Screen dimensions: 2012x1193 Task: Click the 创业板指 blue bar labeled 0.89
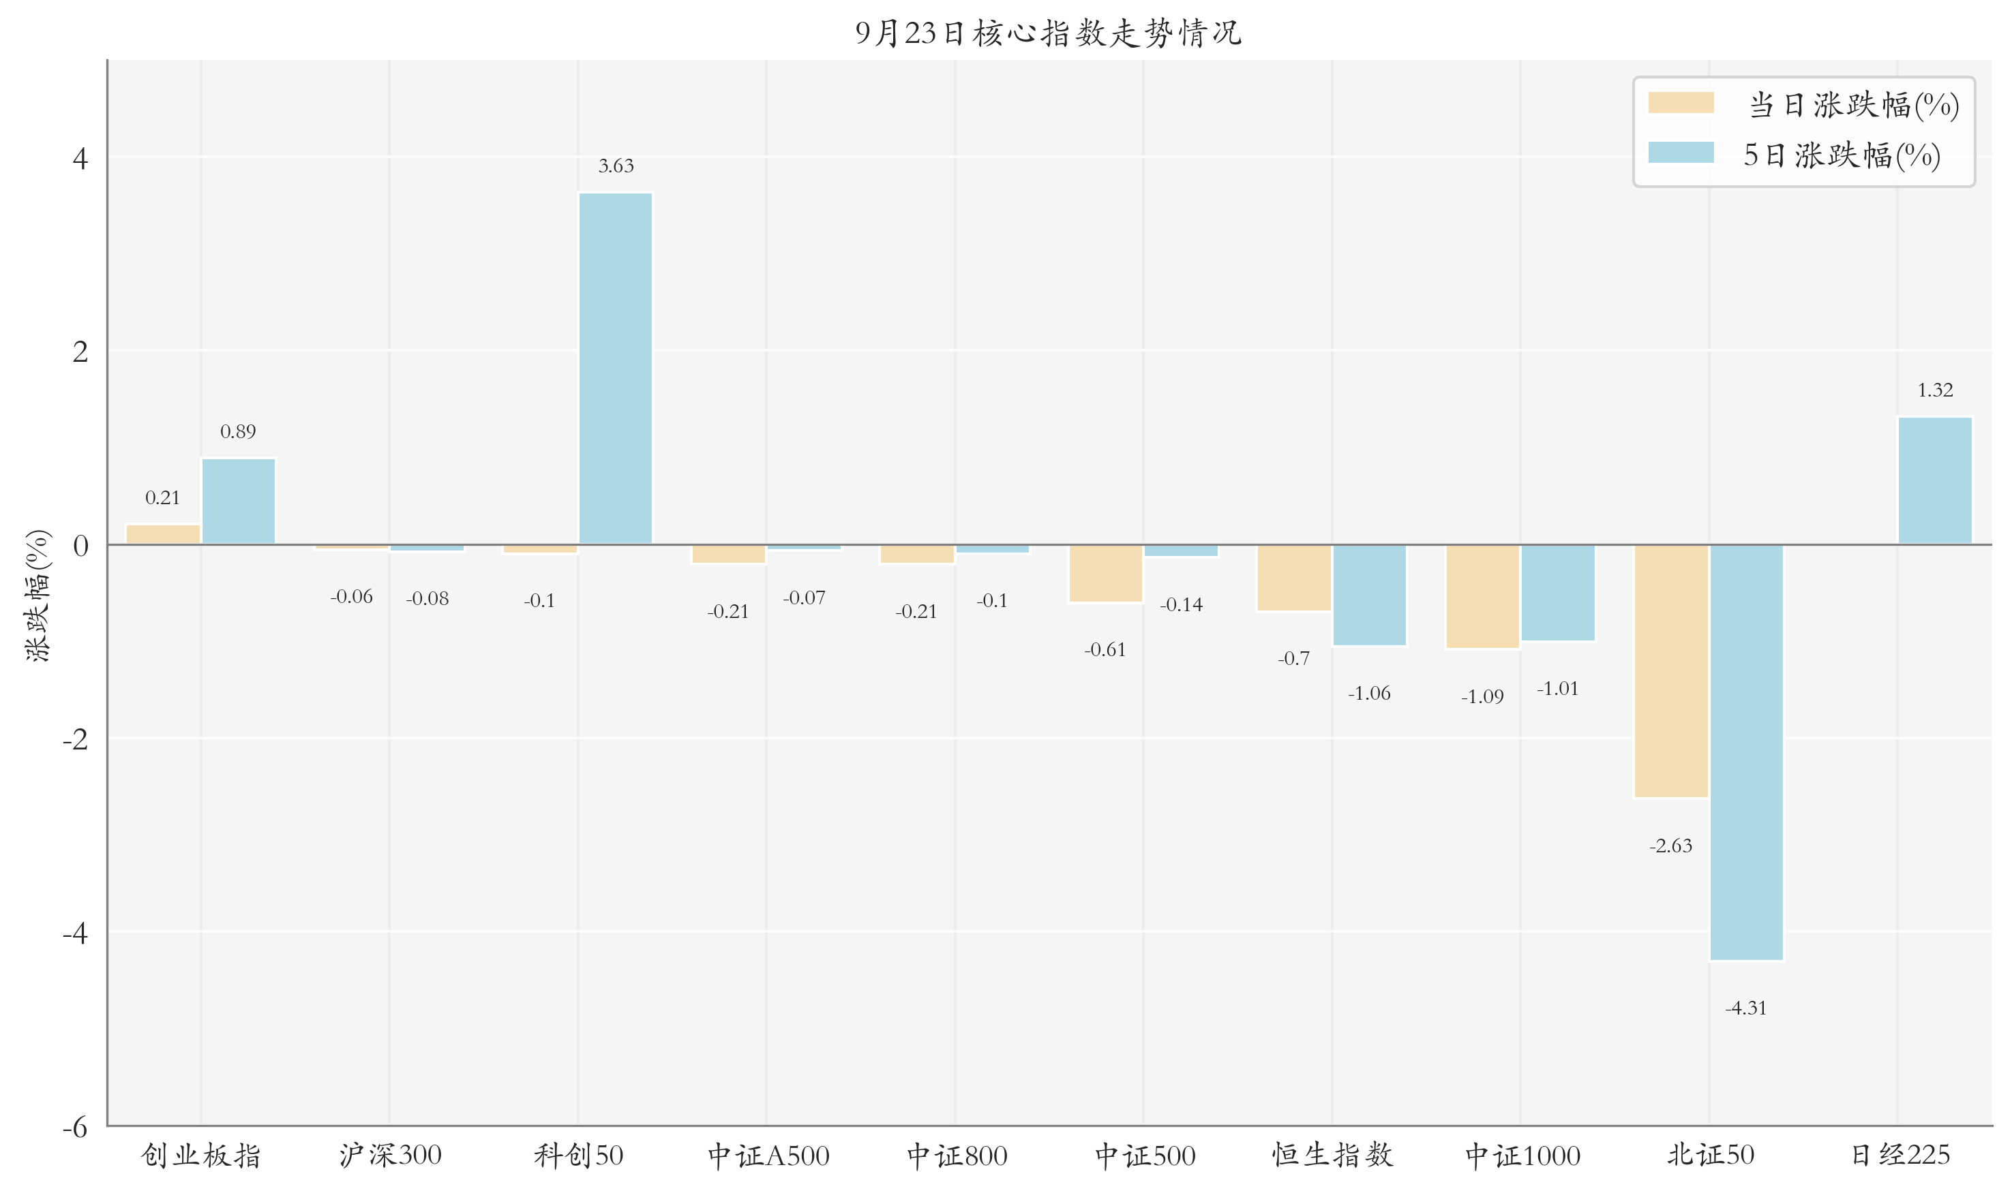[238, 501]
